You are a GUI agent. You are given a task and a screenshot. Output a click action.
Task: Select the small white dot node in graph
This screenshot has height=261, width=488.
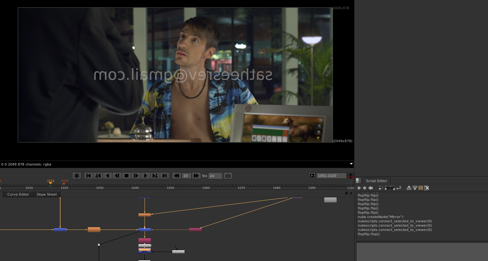(x=99, y=245)
